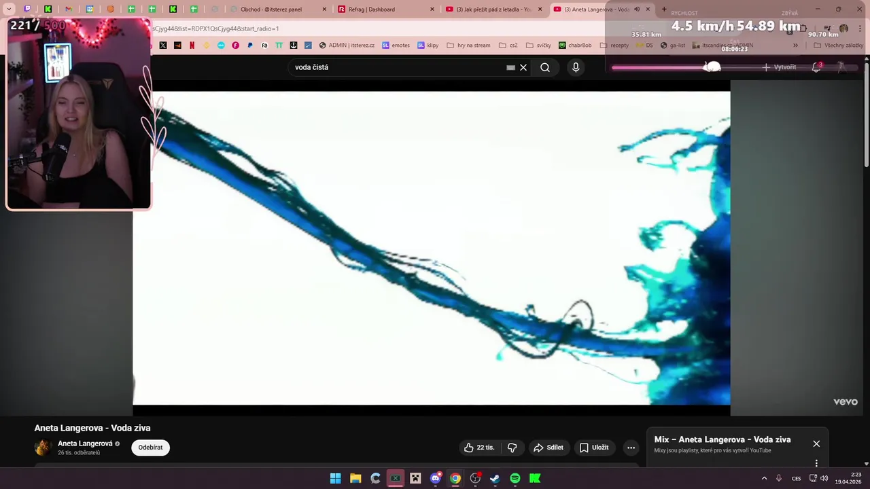Start YouTube voice search microphone
Screen dimensions: 870x489
pyautogui.click(x=576, y=67)
